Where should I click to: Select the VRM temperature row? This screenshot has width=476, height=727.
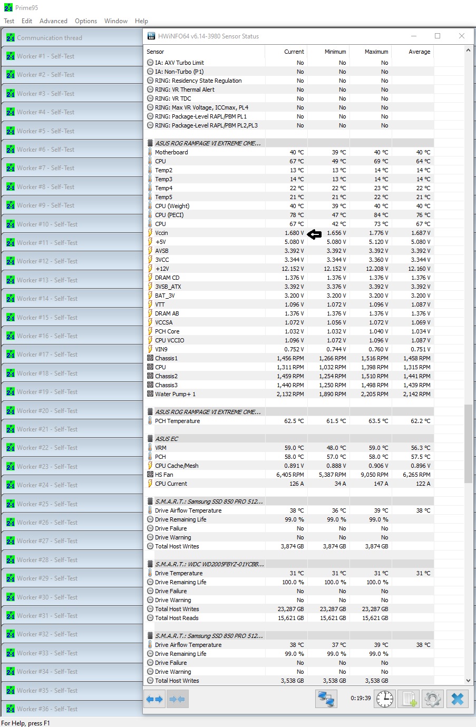tap(289, 448)
